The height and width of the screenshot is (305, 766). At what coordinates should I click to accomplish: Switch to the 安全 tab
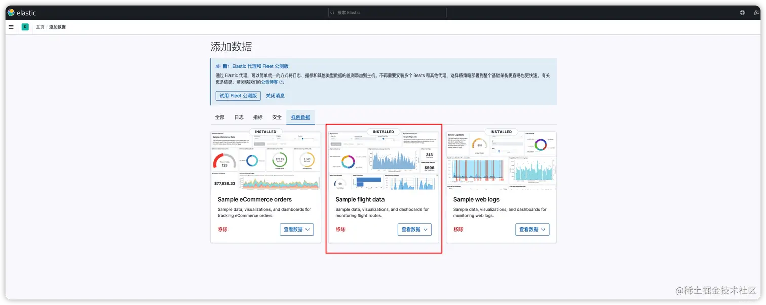tap(277, 117)
